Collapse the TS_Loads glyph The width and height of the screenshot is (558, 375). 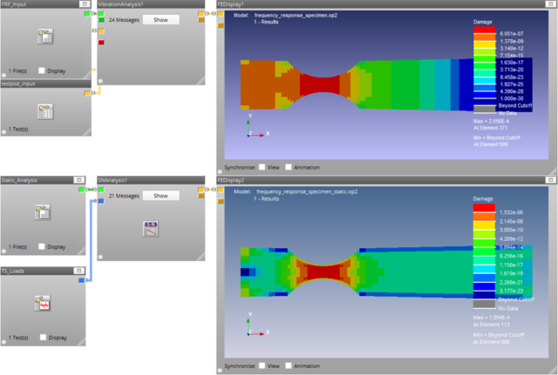(79, 271)
